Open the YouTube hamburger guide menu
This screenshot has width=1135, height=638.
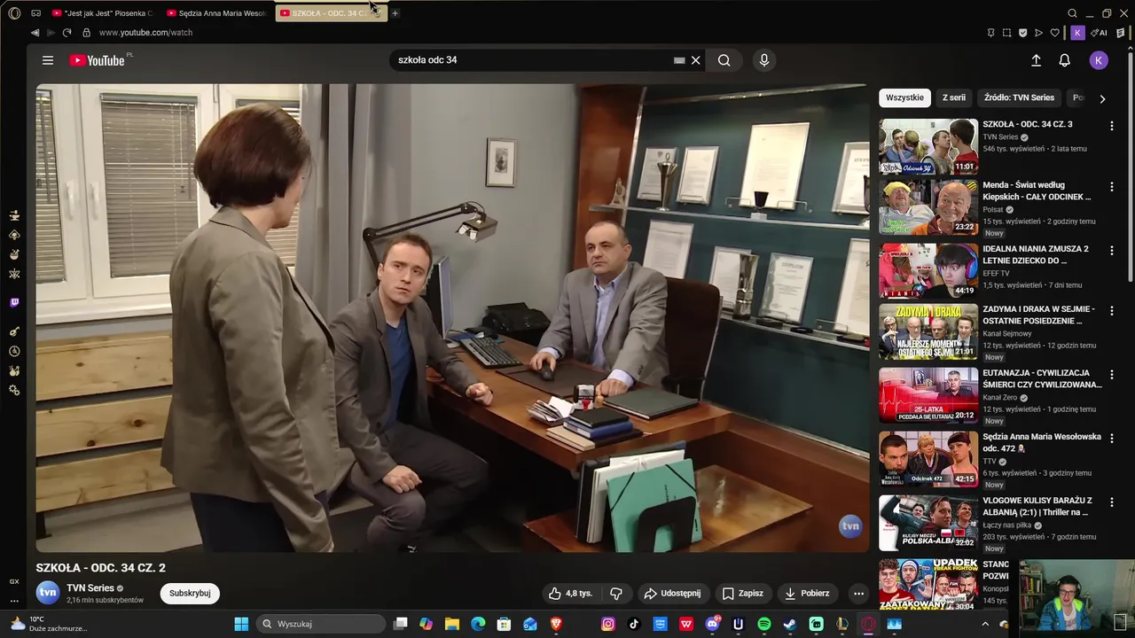(x=48, y=60)
